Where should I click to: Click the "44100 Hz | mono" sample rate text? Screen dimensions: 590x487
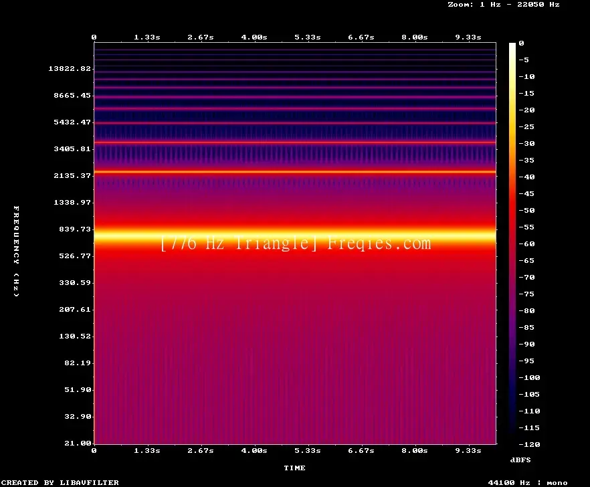coord(528,482)
